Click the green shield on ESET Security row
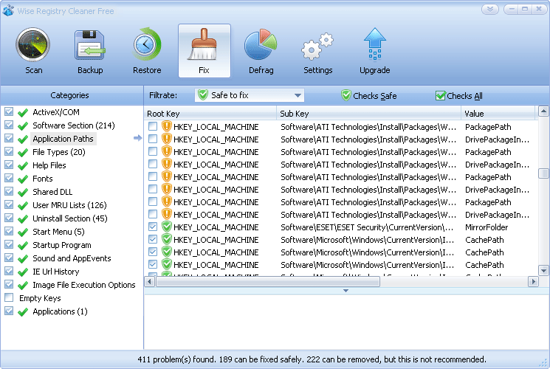 pyautogui.click(x=167, y=227)
